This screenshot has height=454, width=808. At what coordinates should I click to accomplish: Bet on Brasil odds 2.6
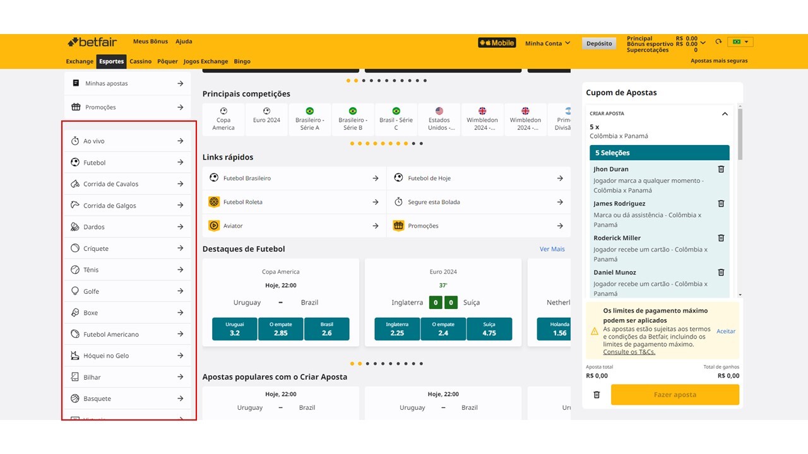coord(326,329)
